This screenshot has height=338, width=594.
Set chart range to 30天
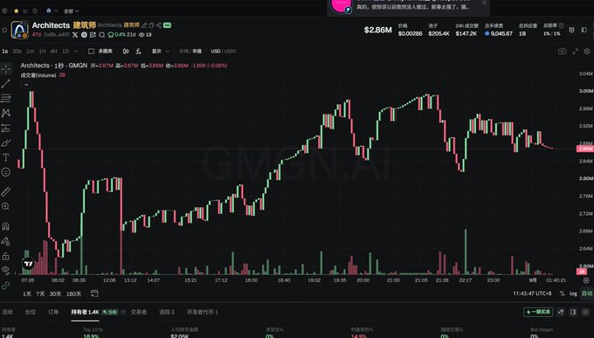pos(55,293)
